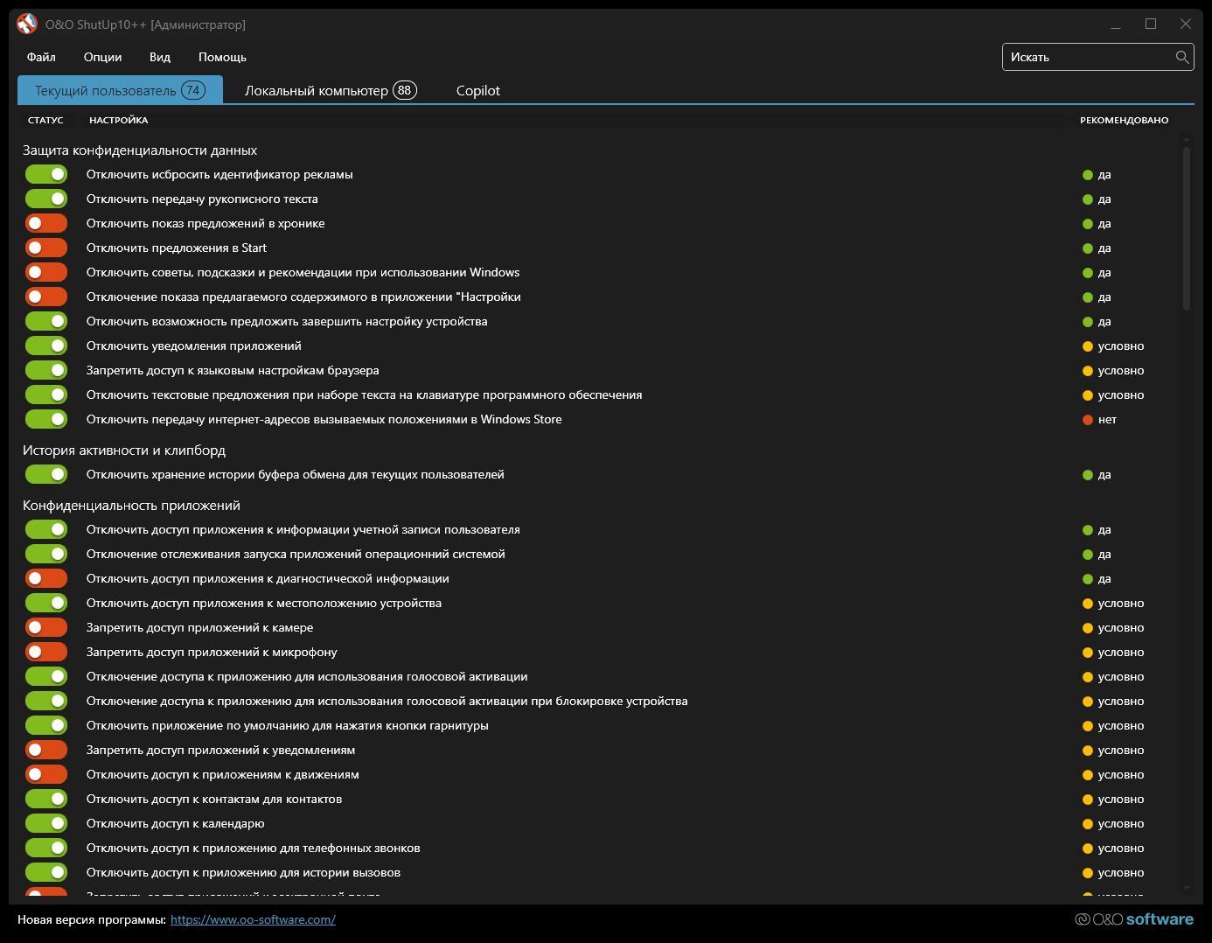Maximize the ShutUp10++ window
This screenshot has width=1212, height=943.
coord(1151,24)
